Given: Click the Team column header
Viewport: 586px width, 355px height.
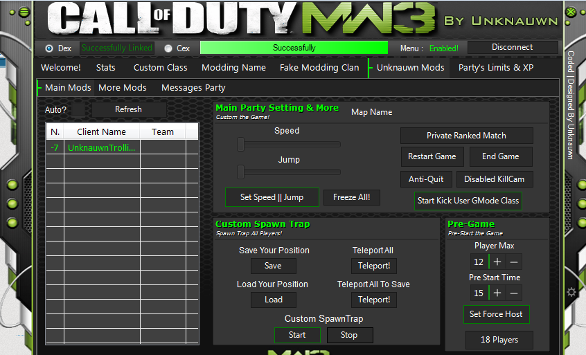Looking at the screenshot, I should pyautogui.click(x=163, y=131).
